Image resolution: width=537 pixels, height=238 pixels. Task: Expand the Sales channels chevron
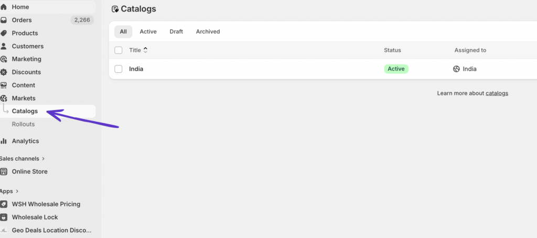tap(43, 158)
